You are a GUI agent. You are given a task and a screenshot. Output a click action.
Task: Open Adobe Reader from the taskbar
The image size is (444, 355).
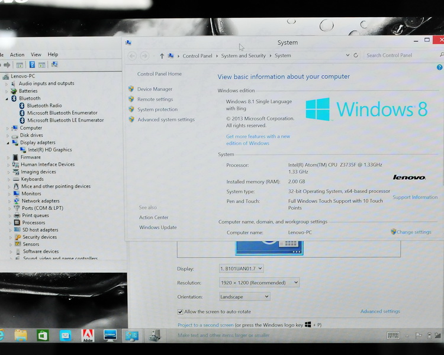point(88,335)
